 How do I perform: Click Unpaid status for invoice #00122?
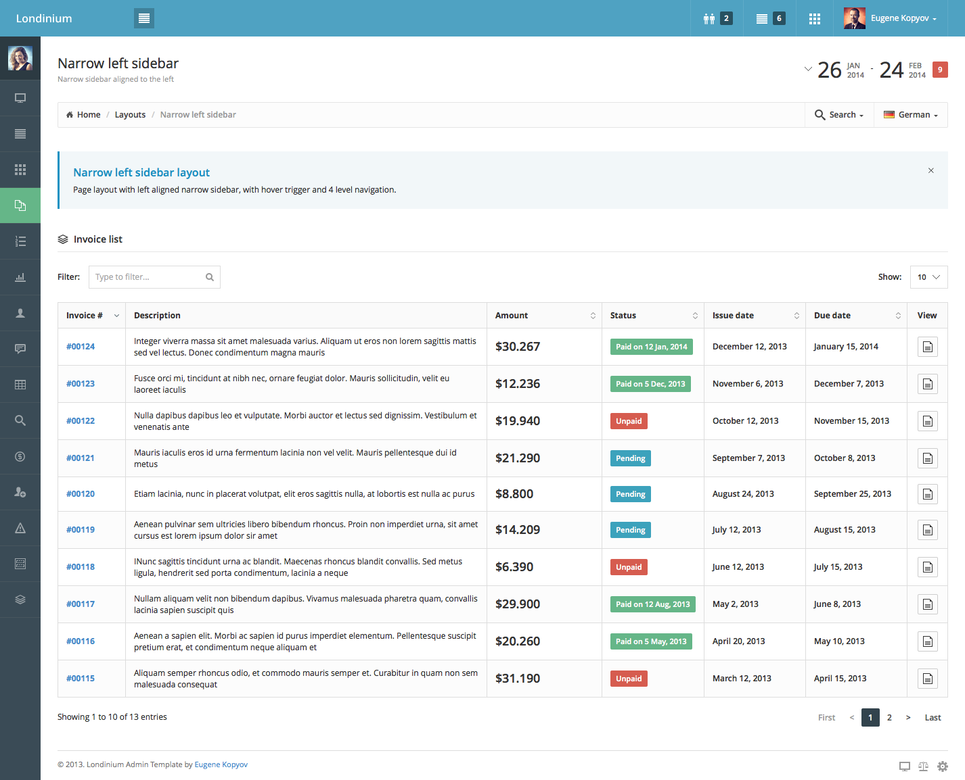(629, 421)
